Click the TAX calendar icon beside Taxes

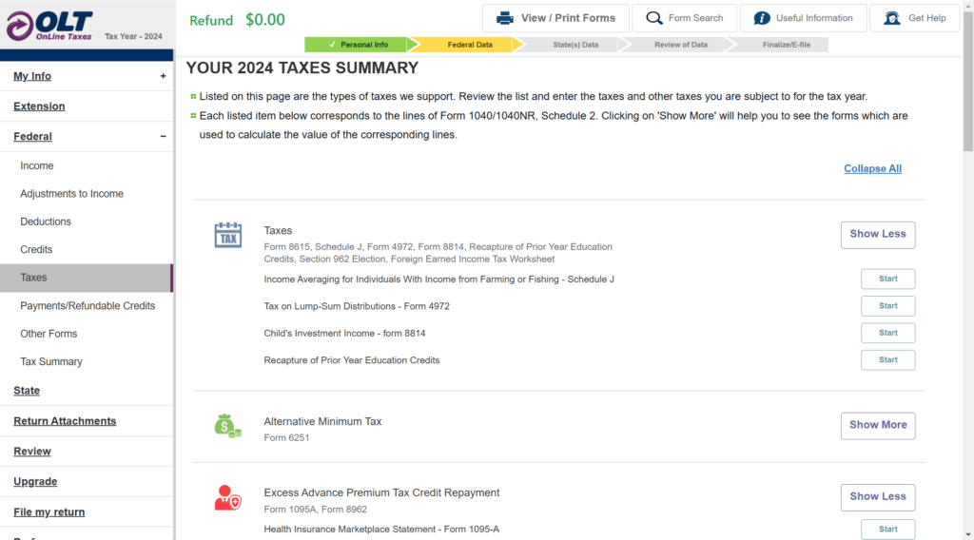(228, 235)
